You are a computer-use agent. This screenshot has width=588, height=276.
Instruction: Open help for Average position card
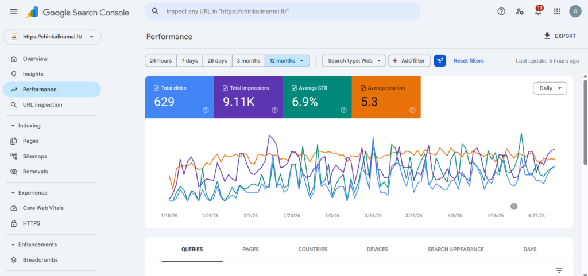click(412, 110)
